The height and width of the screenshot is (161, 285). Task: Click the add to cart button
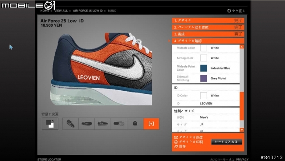(x=227, y=142)
